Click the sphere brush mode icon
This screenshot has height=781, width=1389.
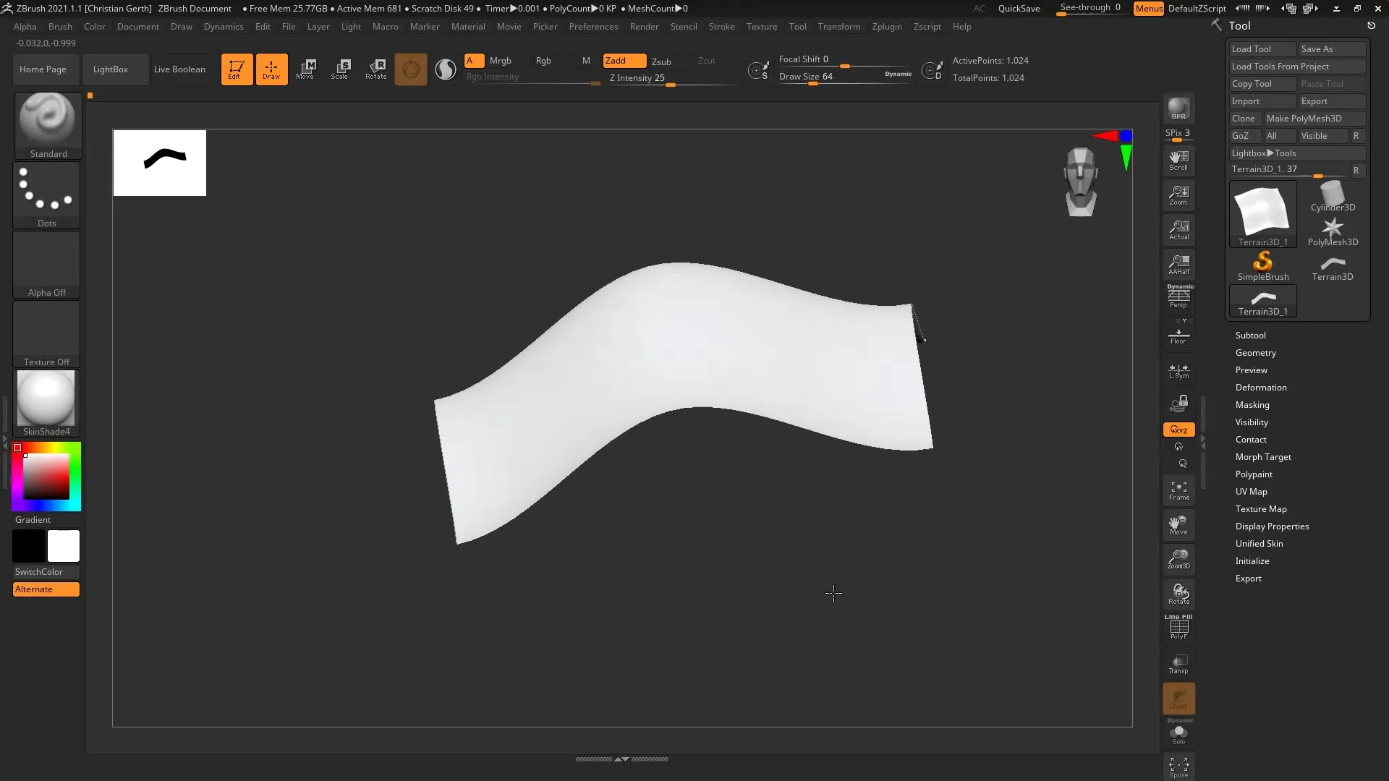tap(411, 69)
